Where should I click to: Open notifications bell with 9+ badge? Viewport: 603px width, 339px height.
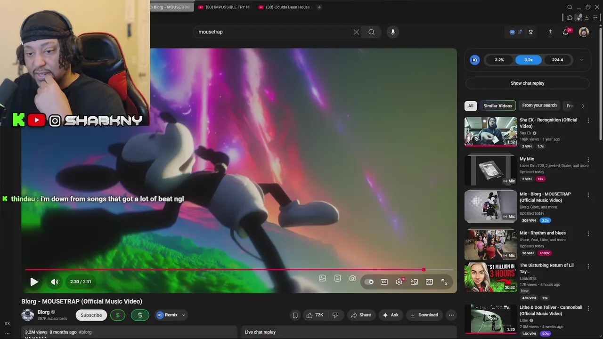566,32
